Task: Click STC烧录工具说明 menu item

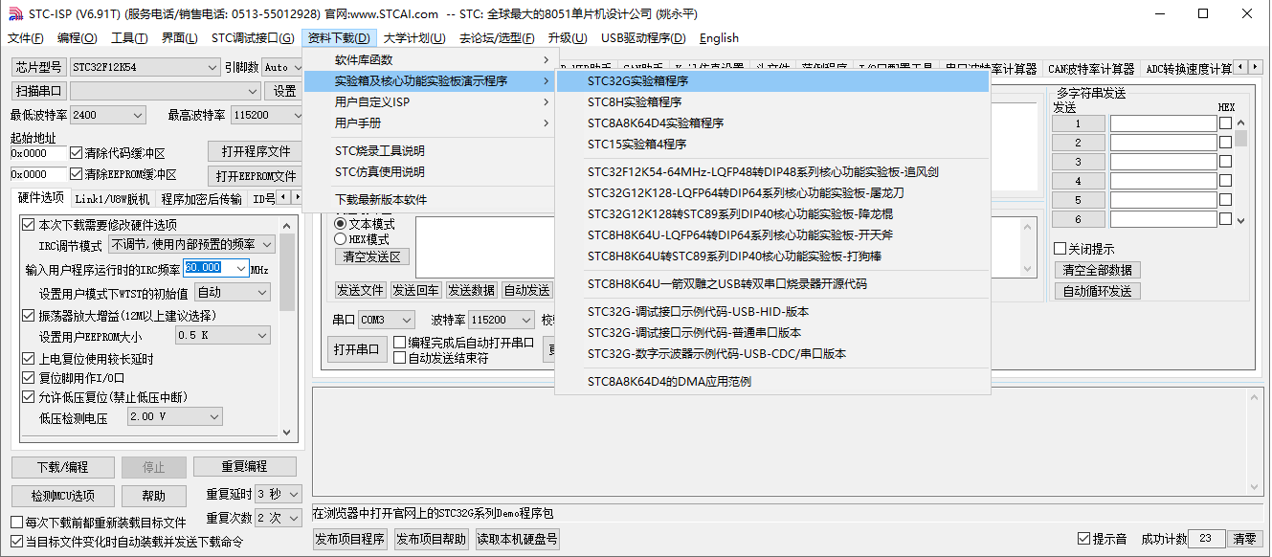Action: coord(429,151)
